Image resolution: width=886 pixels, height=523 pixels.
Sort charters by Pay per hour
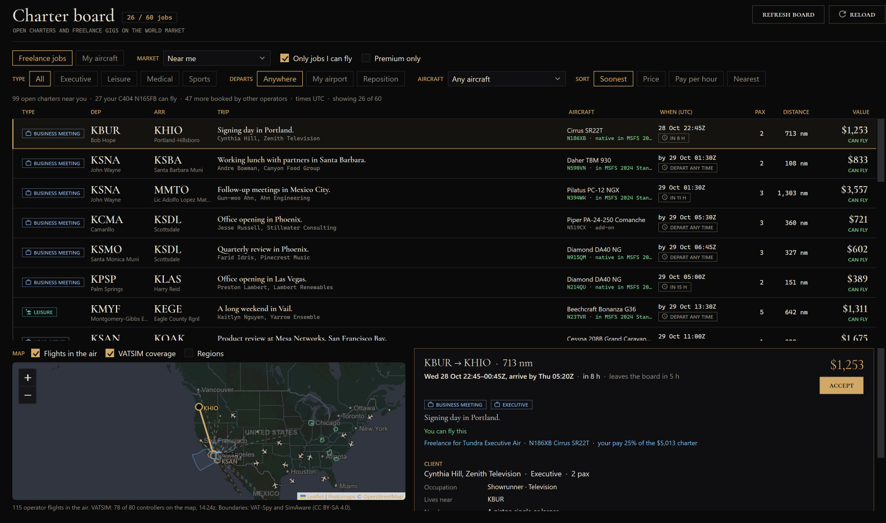(x=696, y=79)
